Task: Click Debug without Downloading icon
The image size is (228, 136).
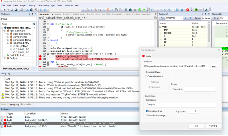Action: click(x=144, y=10)
